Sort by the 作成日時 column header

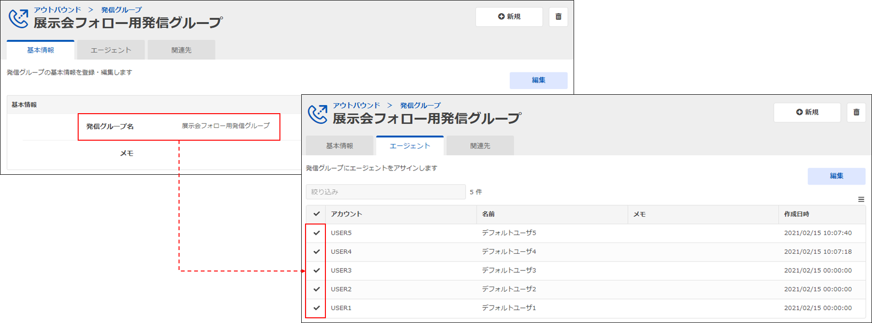pyautogui.click(x=796, y=214)
